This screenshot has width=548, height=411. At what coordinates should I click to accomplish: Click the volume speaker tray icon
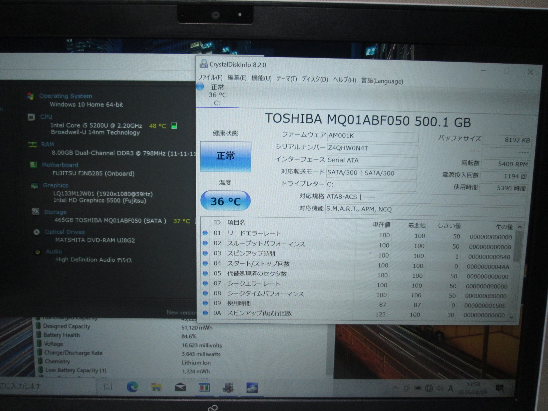[x=439, y=388]
